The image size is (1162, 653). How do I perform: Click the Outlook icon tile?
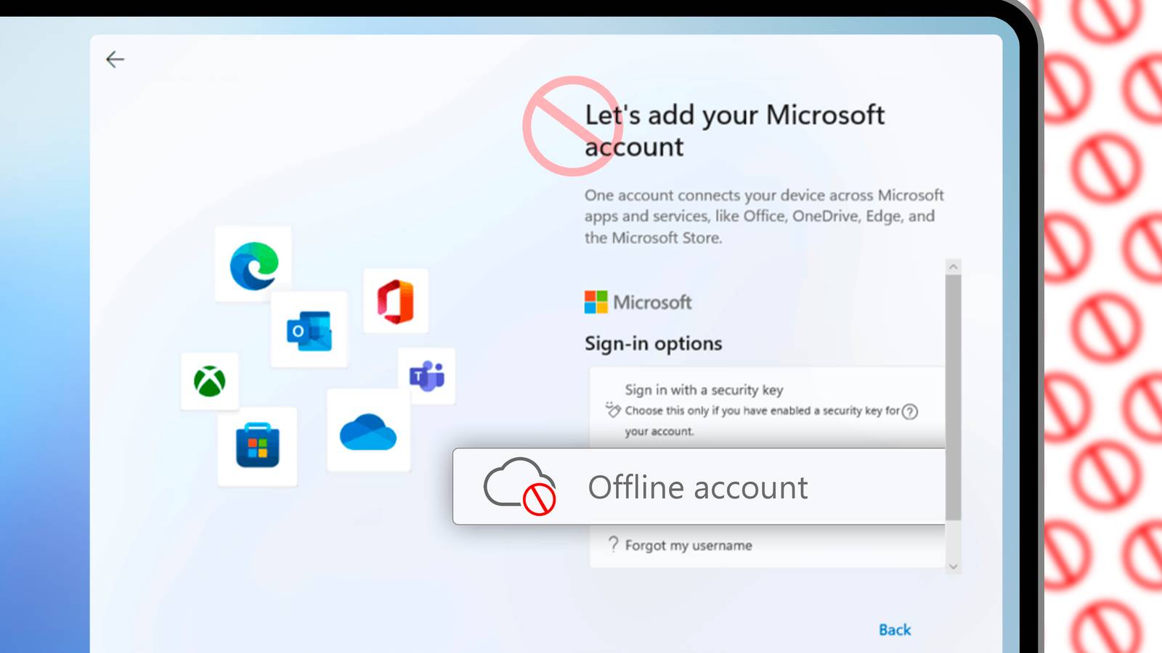[x=310, y=330]
